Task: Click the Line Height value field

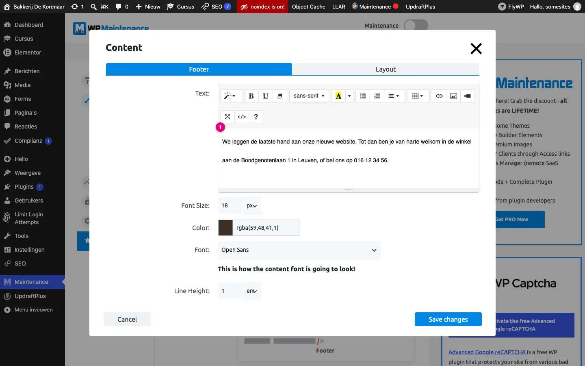Action: pos(230,291)
